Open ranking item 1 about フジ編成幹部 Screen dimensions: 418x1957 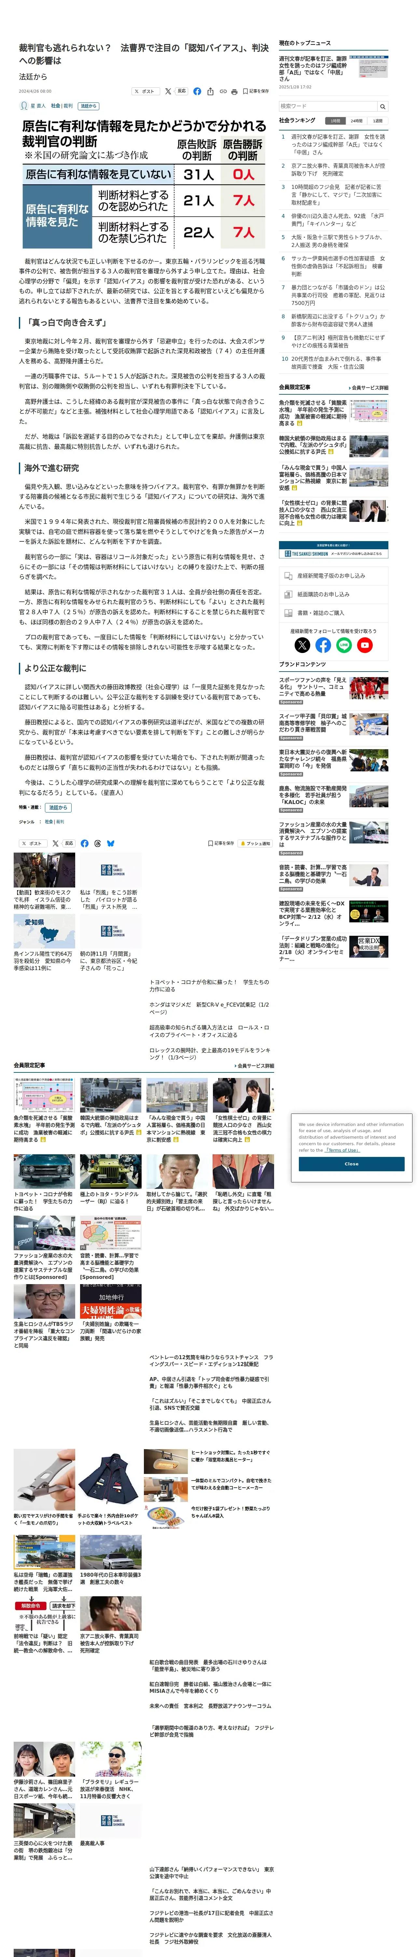coord(338,144)
